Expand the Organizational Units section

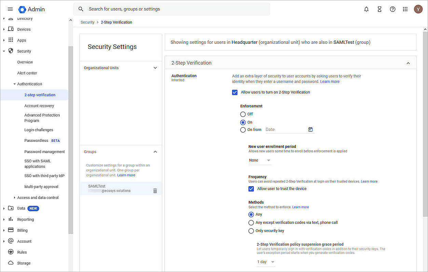155,68
